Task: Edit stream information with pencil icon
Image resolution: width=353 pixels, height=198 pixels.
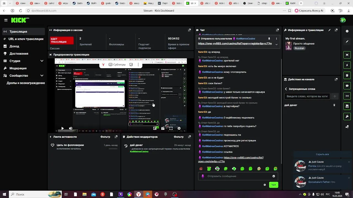Action: pos(329,30)
